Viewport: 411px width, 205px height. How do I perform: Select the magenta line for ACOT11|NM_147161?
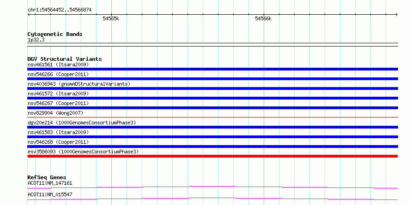(212, 187)
